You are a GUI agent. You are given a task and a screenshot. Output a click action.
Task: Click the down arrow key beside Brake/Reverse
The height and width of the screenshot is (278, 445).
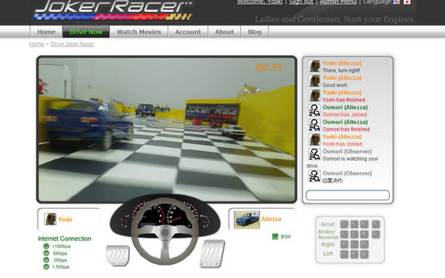(x=344, y=234)
